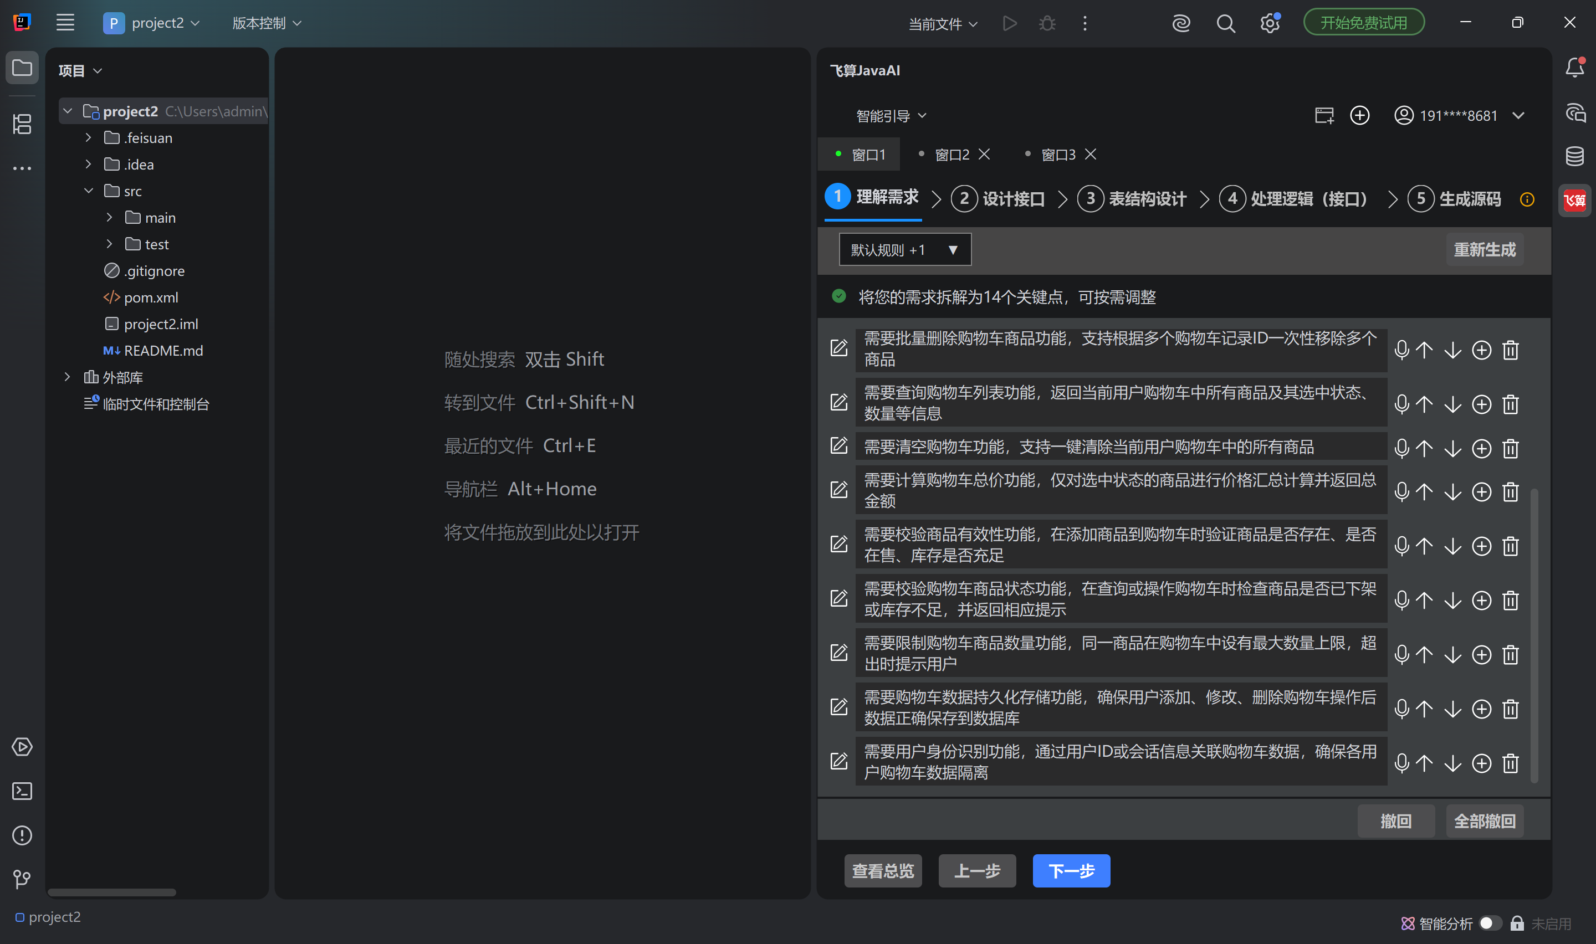Click the 撤回 button
The image size is (1596, 944).
pyautogui.click(x=1396, y=820)
